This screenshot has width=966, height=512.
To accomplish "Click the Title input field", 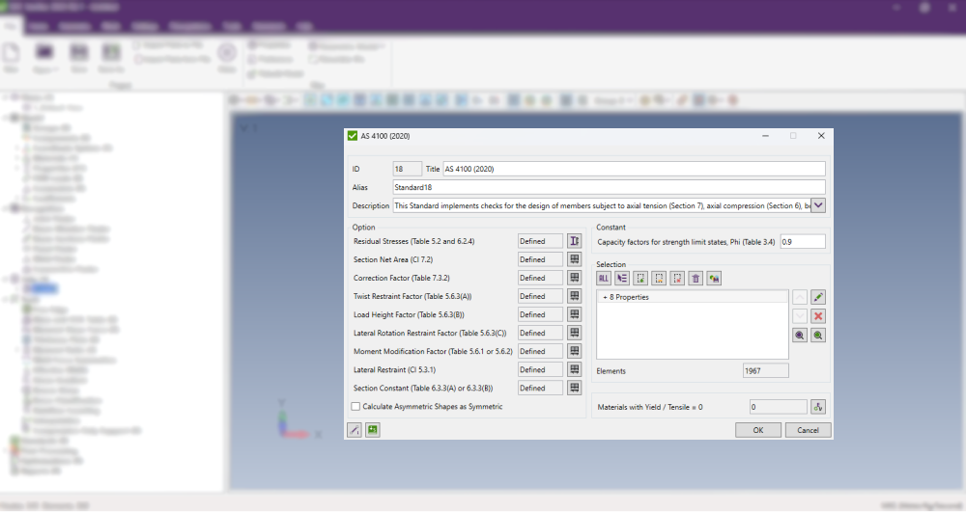I will (x=634, y=169).
